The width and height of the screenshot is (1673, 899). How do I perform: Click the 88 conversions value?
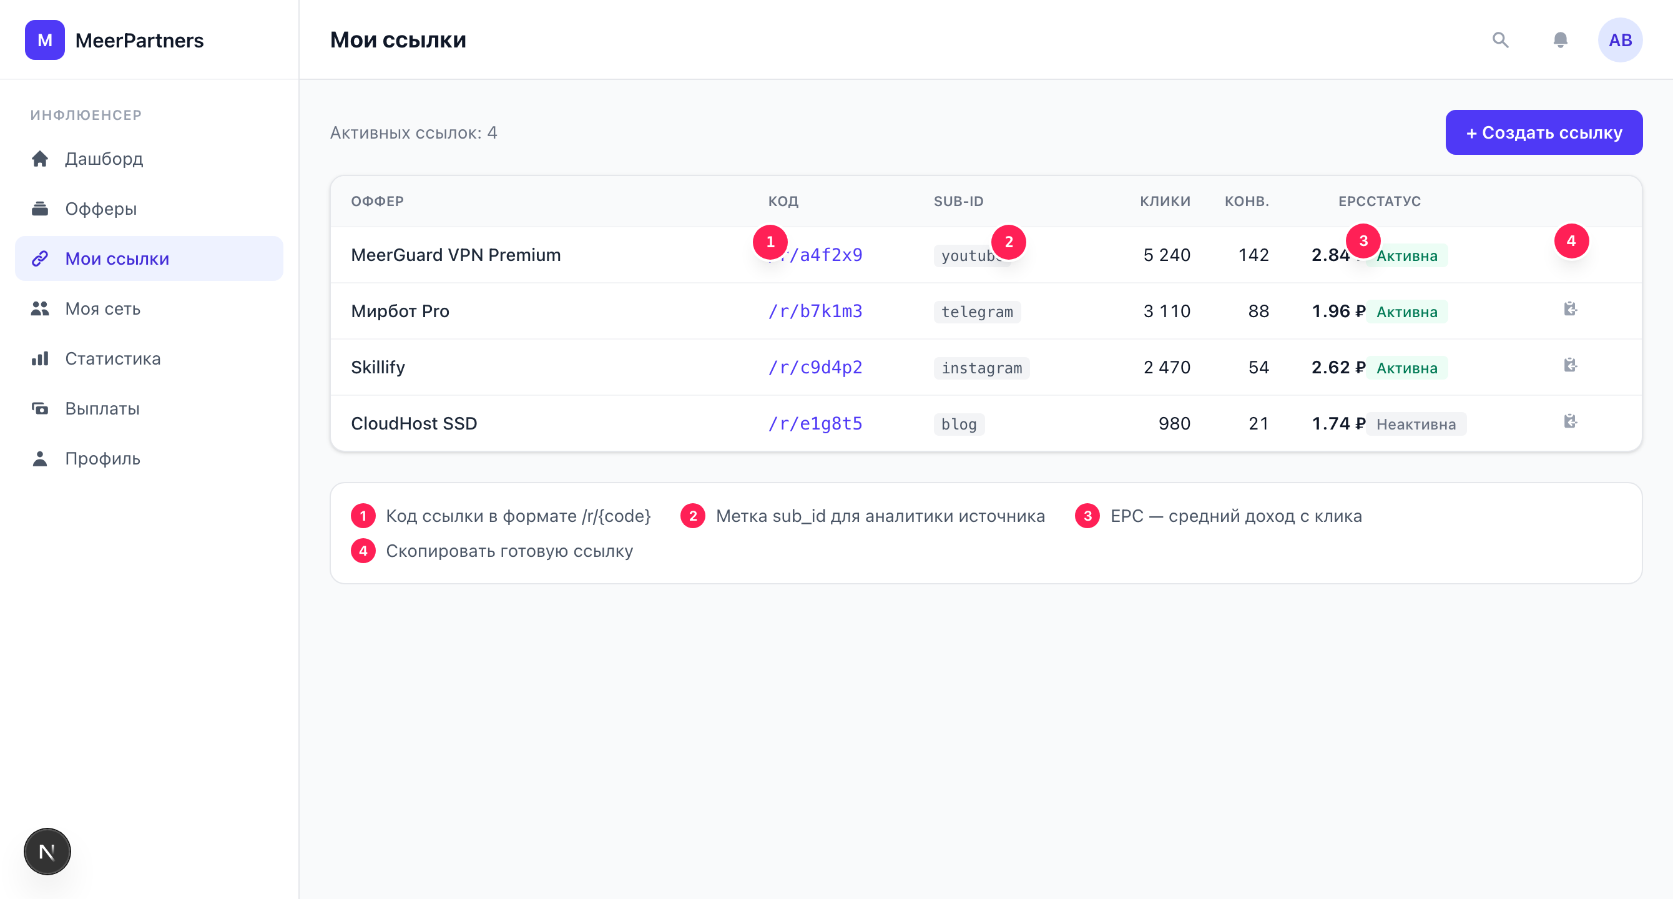click(1258, 311)
